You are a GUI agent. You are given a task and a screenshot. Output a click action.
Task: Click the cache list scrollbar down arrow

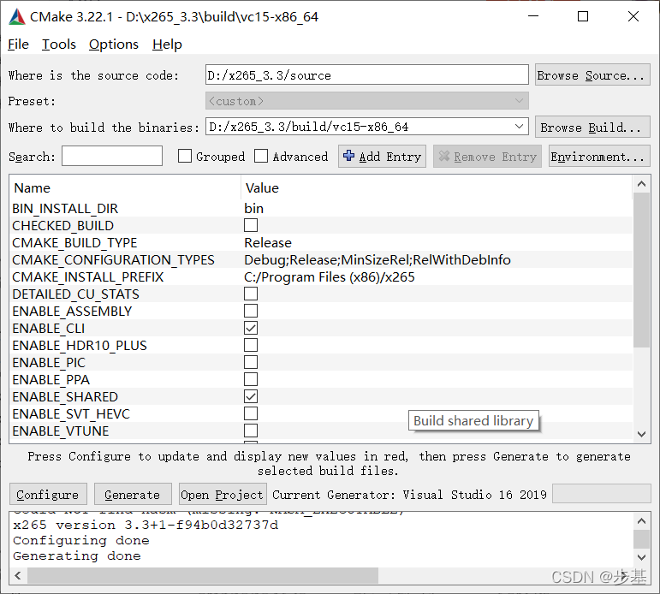tap(641, 434)
